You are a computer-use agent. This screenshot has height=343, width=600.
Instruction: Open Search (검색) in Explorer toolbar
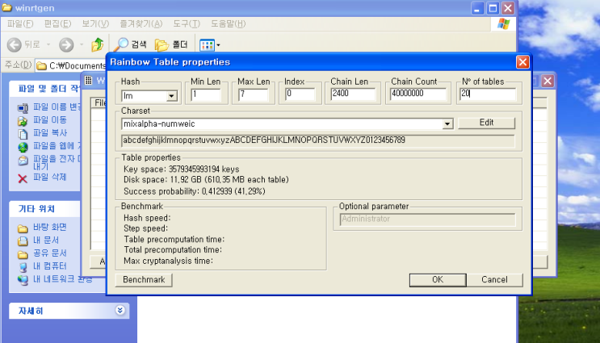[132, 44]
